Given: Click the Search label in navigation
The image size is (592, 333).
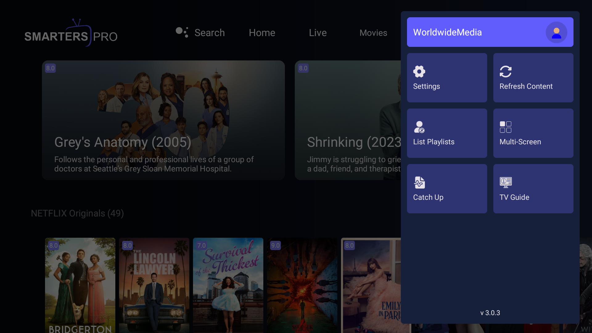Looking at the screenshot, I should 210,33.
